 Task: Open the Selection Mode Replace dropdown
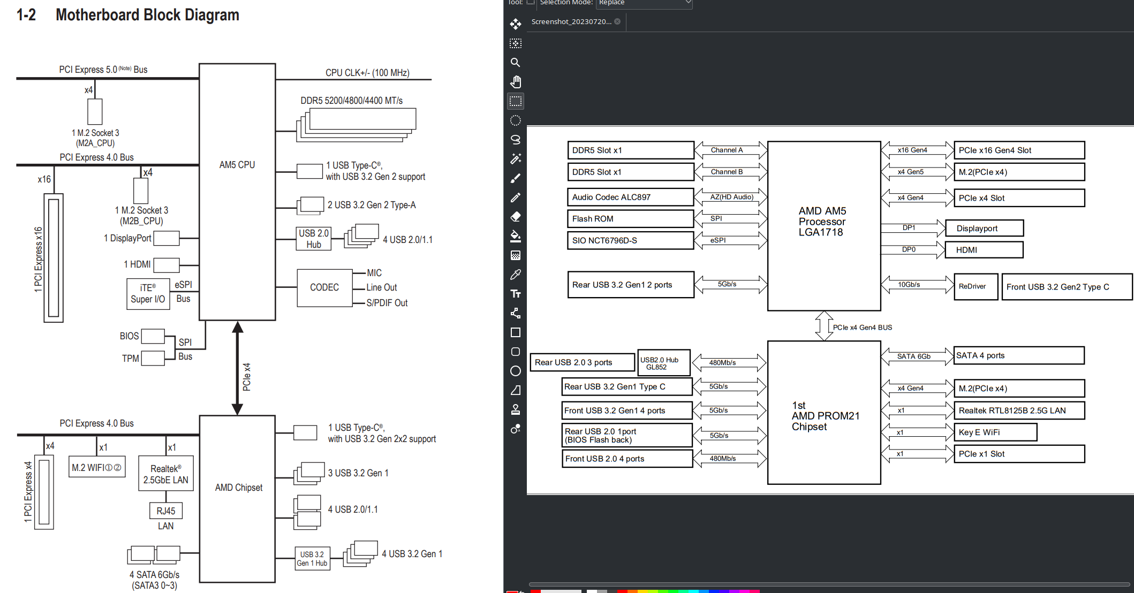pos(644,3)
